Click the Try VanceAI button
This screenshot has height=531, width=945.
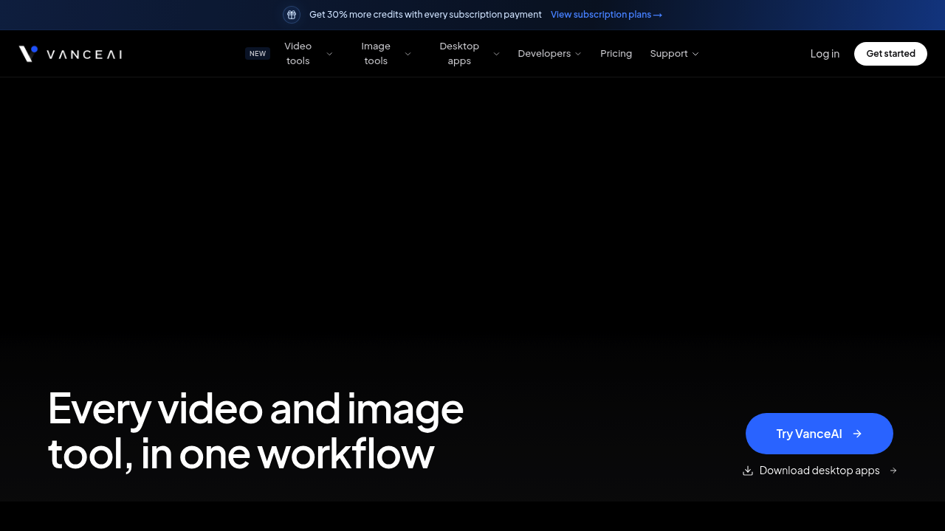pyautogui.click(x=819, y=434)
